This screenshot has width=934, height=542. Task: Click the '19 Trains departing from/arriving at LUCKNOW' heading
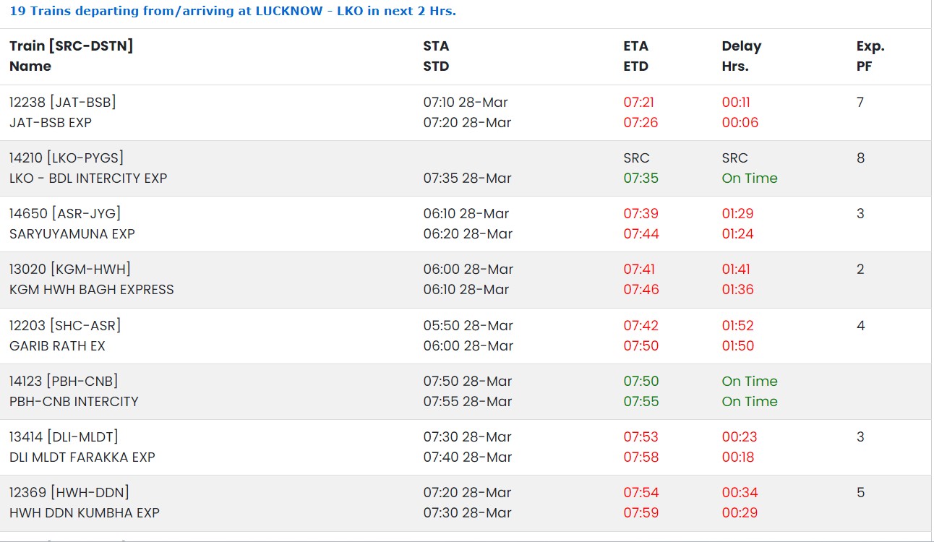coord(233,11)
